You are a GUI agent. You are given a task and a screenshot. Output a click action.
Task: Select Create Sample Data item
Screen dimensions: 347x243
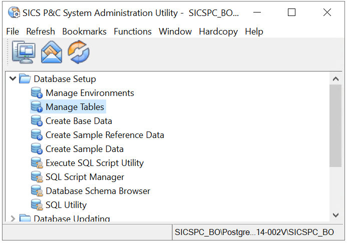pos(84,149)
